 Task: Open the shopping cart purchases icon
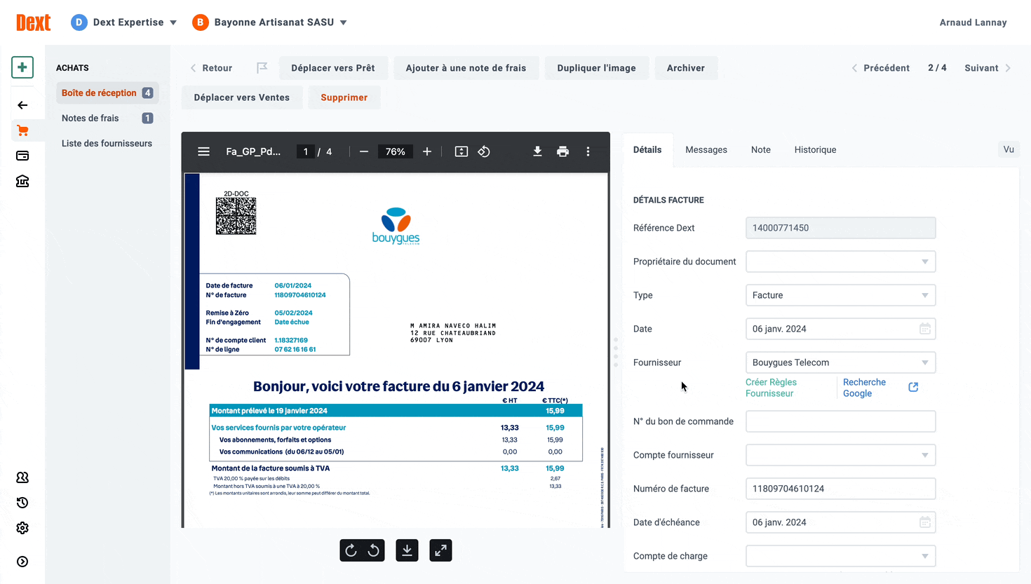coord(22,130)
